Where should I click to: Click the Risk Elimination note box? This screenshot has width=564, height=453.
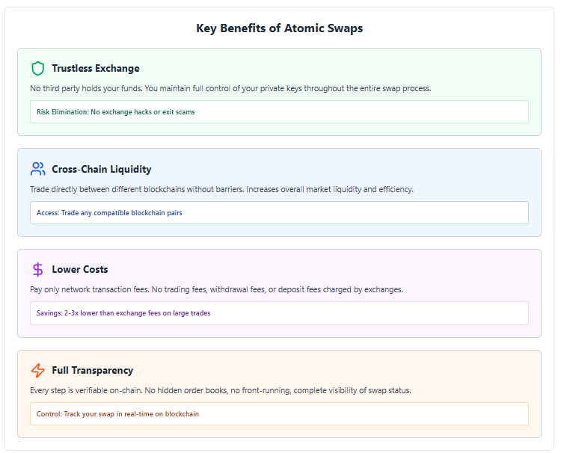point(279,112)
